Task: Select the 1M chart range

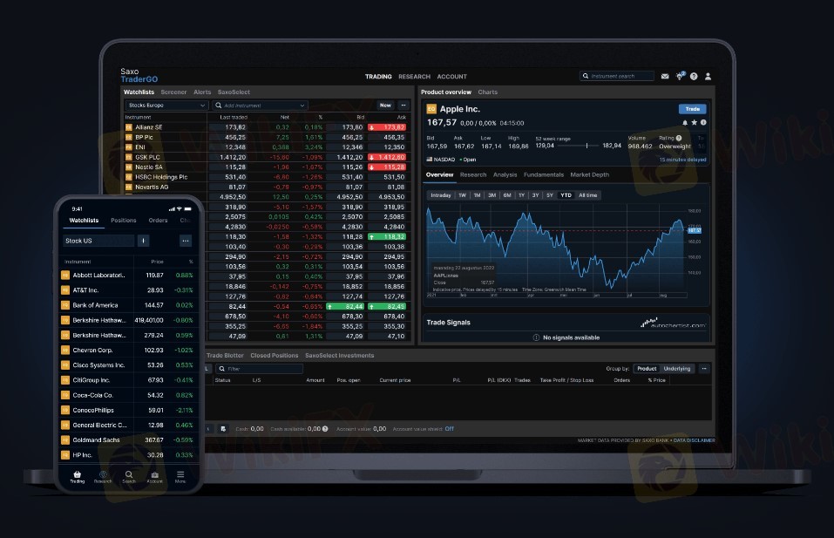Action: pyautogui.click(x=477, y=195)
